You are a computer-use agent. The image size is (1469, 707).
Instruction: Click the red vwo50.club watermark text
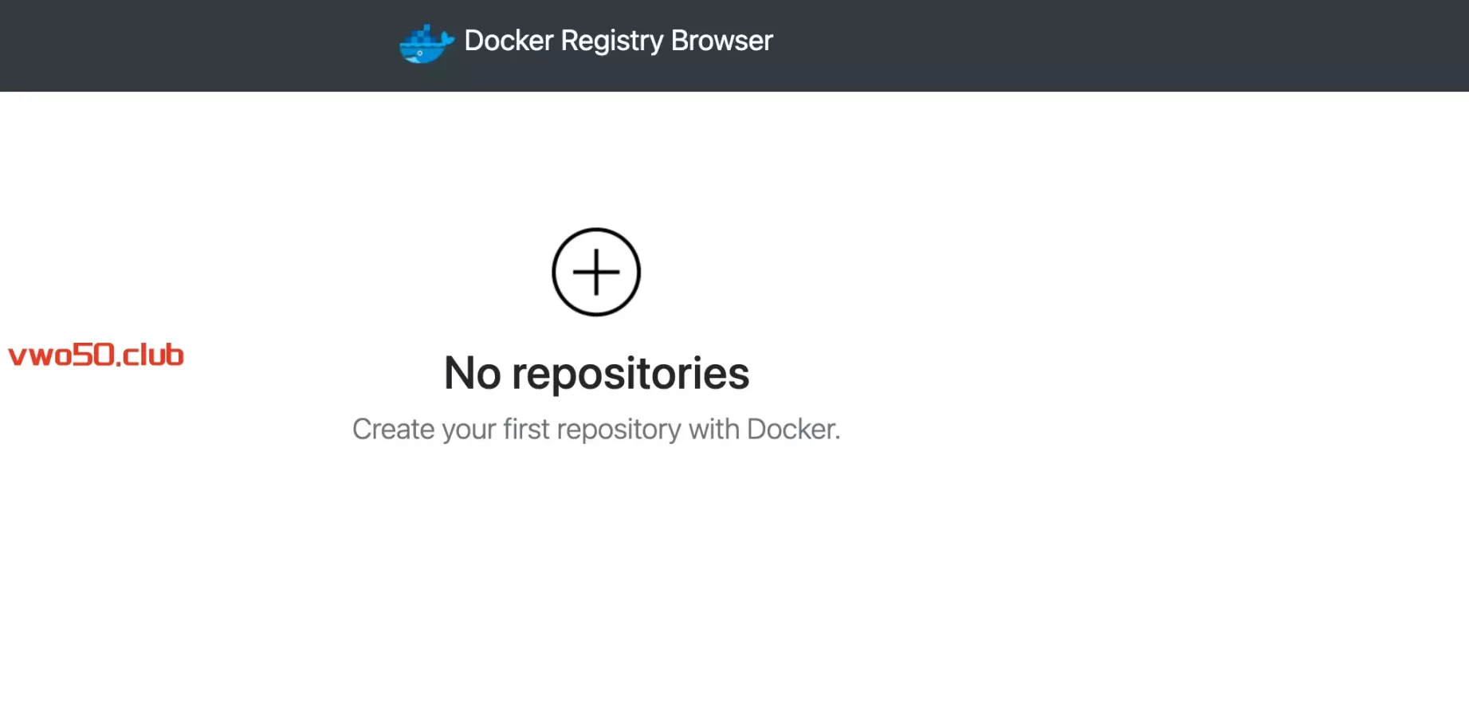(x=96, y=355)
